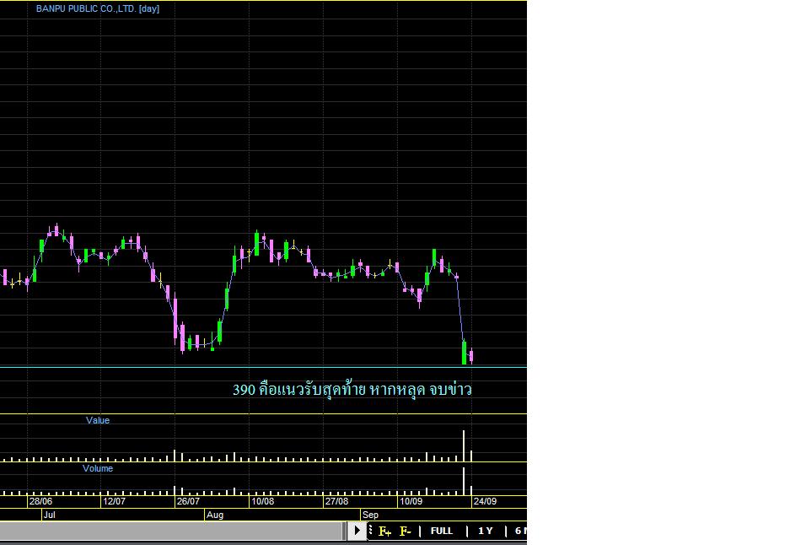Click the 24/09 date marker
This screenshot has height=545, width=790.
[x=485, y=501]
